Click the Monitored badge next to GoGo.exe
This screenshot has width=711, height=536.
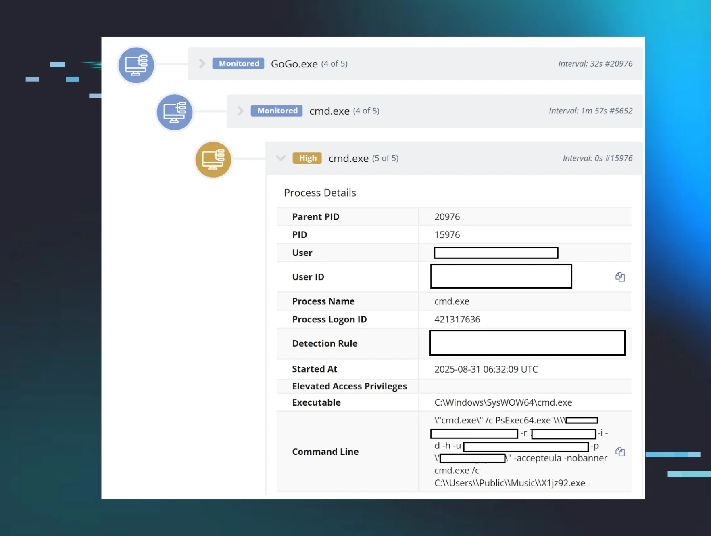(238, 64)
